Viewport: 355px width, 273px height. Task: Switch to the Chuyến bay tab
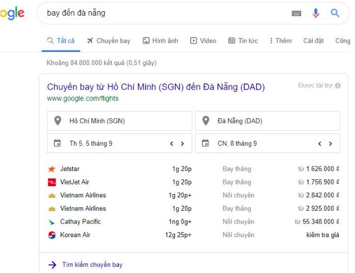[109, 41]
